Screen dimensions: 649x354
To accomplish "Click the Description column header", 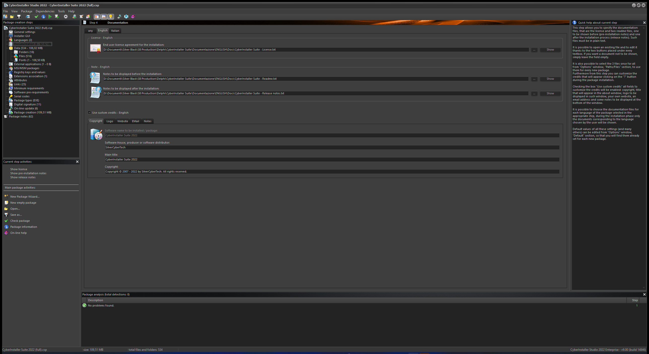I will coord(356,300).
